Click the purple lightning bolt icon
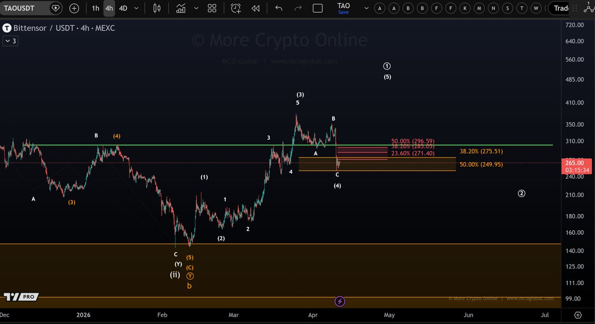Viewport: 595px width, 324px height. point(340,301)
